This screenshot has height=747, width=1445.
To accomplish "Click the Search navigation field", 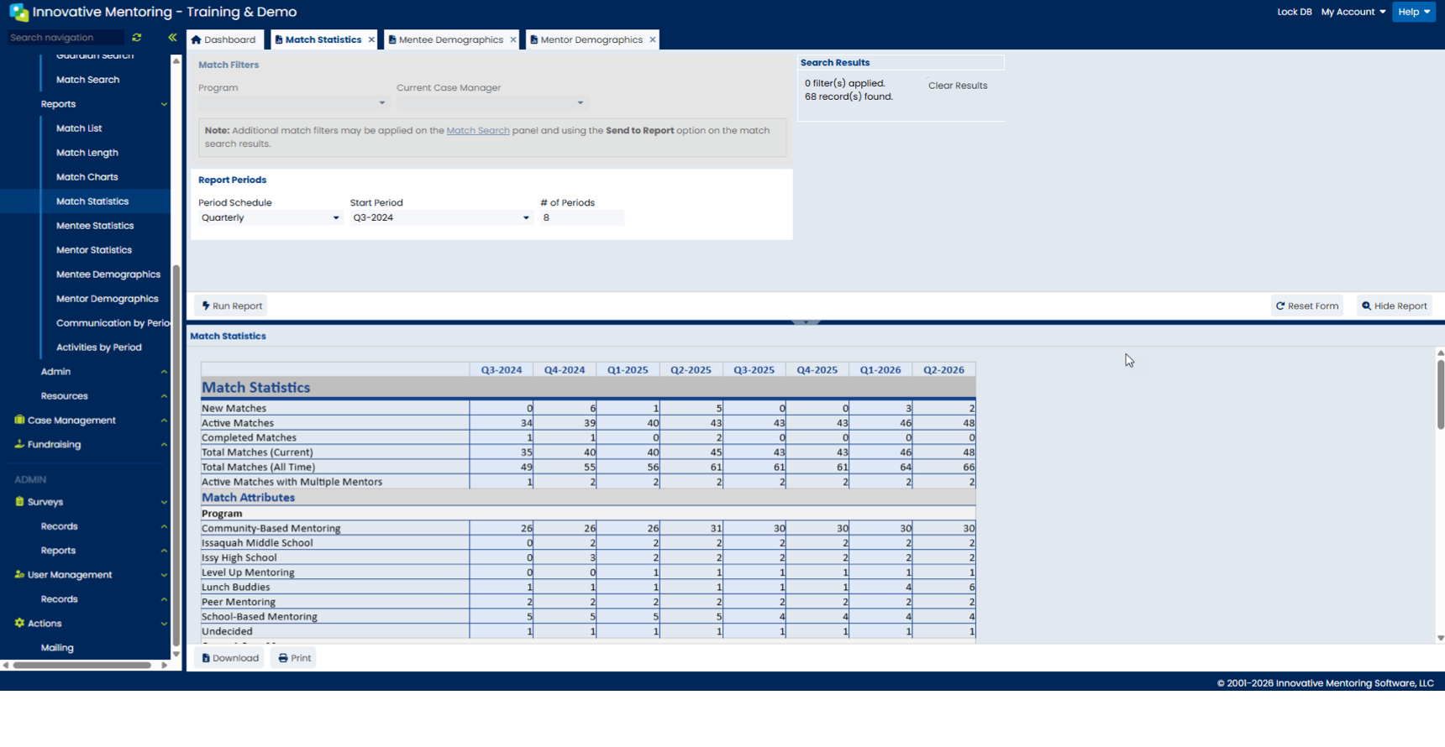I will (x=66, y=38).
